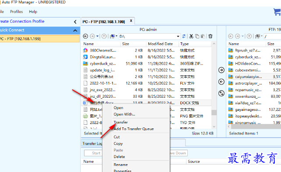Click the FTP pane path field
The height and width of the screenshot is (172, 281).
tap(272, 36)
